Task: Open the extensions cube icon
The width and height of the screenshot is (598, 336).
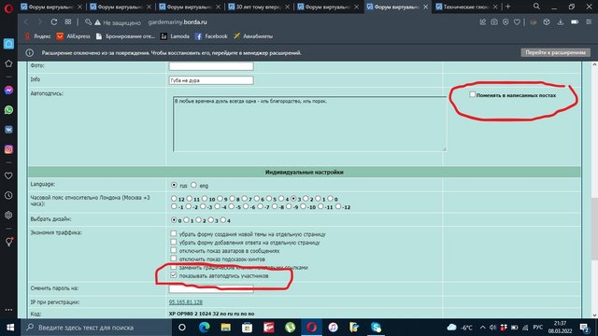Action: coord(547,22)
